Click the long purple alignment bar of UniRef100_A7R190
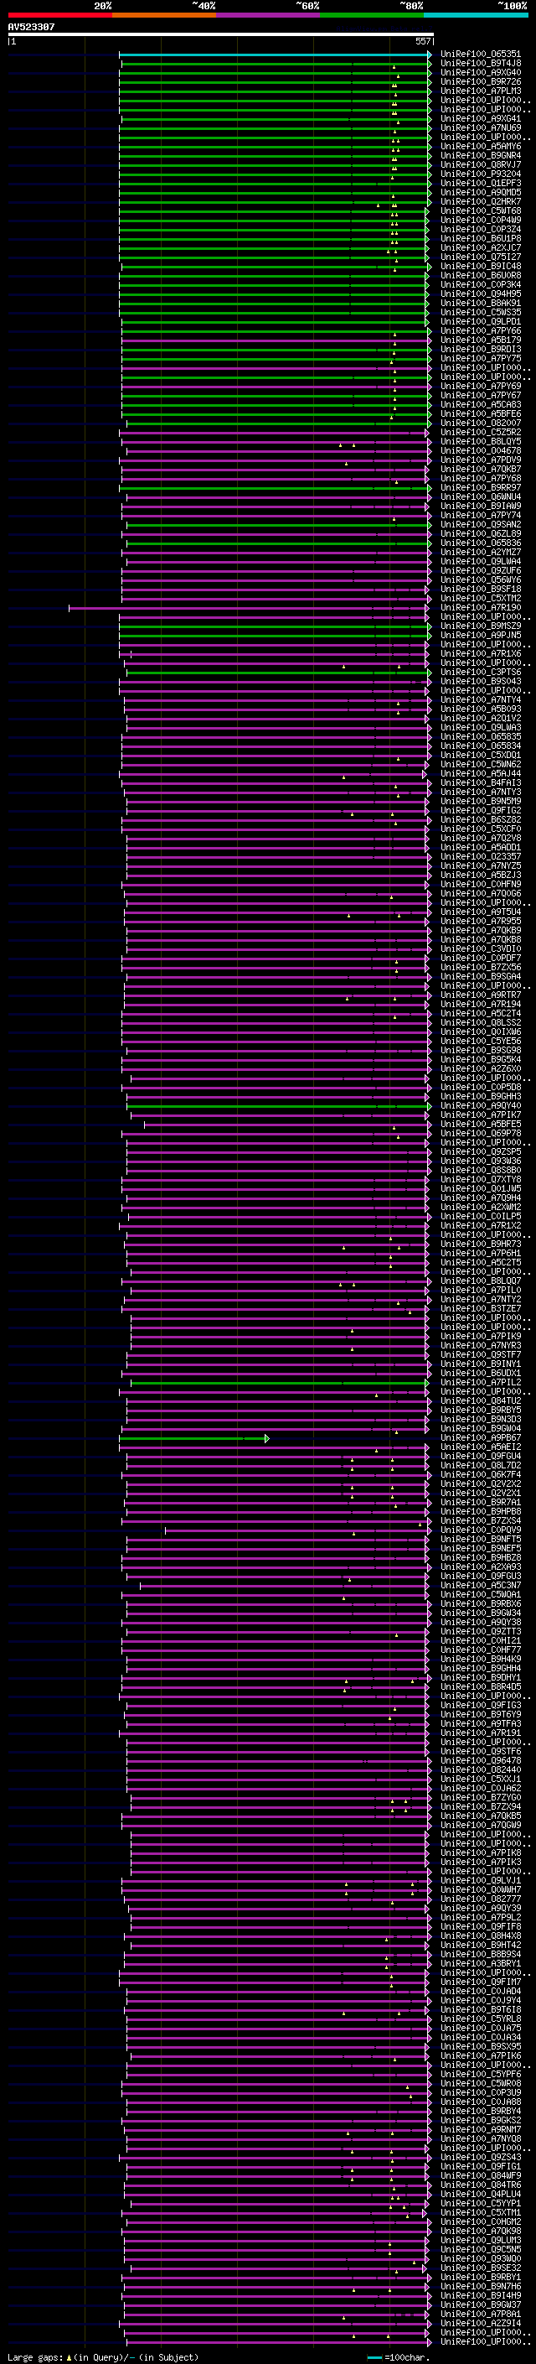Image resolution: width=536 pixels, height=2364 pixels. [x=250, y=607]
